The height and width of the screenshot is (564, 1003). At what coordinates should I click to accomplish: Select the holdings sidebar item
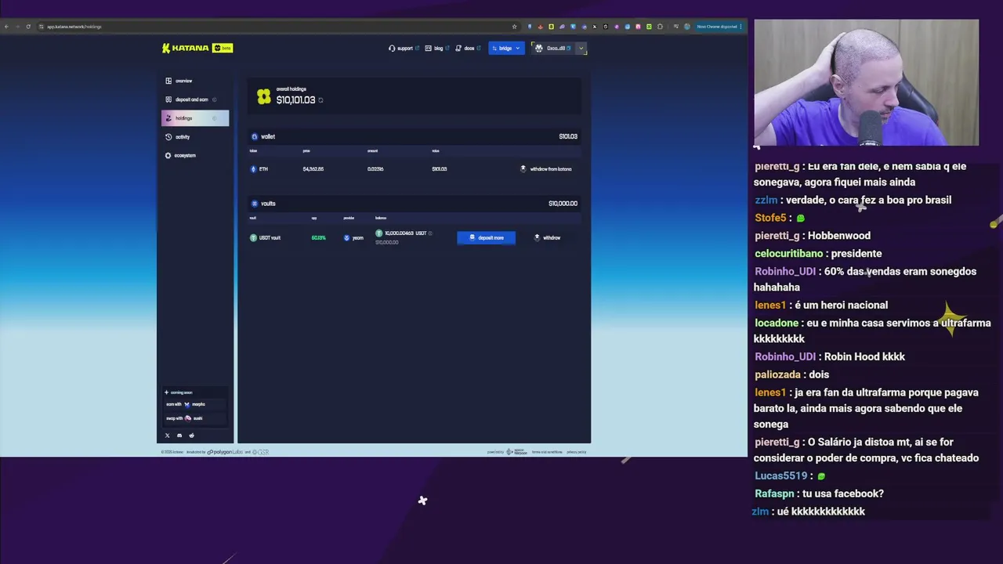[x=194, y=118]
